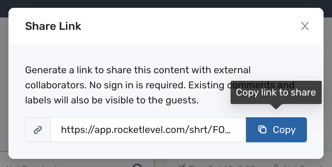Click the tooltip's downward pointer arrow
The height and width of the screenshot is (167, 332).
point(276,106)
